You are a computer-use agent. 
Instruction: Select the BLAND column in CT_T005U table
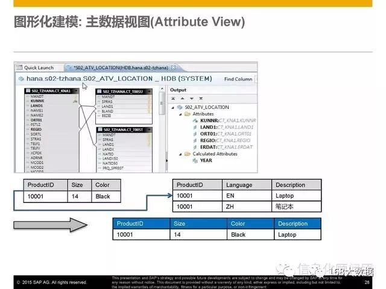pyautogui.click(x=107, y=111)
